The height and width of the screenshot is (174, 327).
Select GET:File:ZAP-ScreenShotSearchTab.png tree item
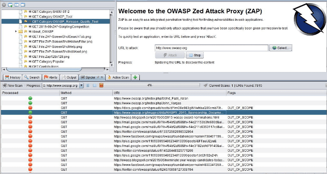[x=62, y=37]
